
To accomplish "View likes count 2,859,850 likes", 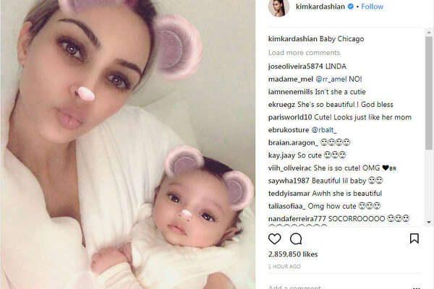I will click(293, 254).
